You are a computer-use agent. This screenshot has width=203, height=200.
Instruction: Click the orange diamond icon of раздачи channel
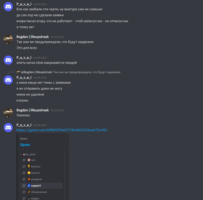tap(29, 179)
